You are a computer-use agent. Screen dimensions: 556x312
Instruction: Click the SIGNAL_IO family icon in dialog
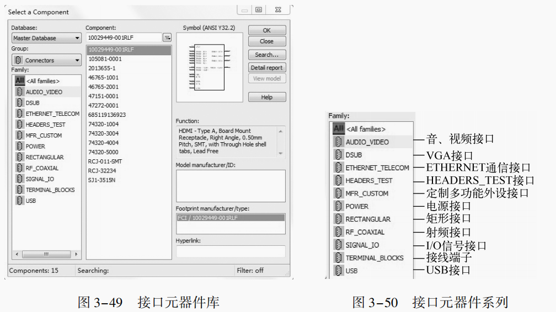click(19, 179)
